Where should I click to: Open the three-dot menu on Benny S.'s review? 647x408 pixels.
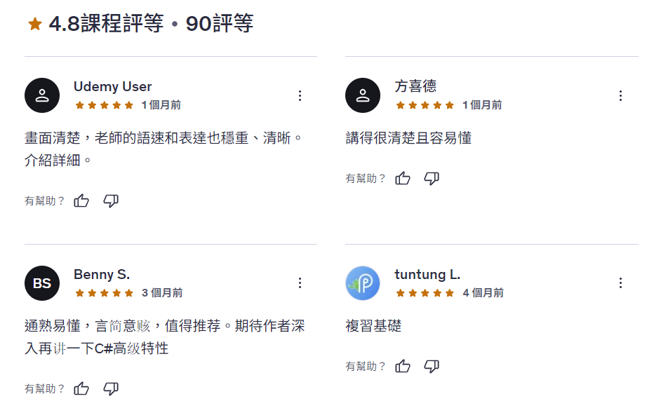[300, 283]
